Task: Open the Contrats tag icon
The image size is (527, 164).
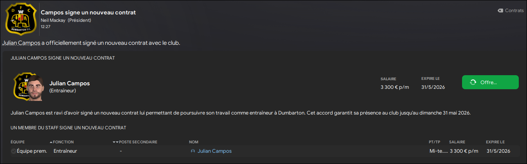Action: [500, 11]
